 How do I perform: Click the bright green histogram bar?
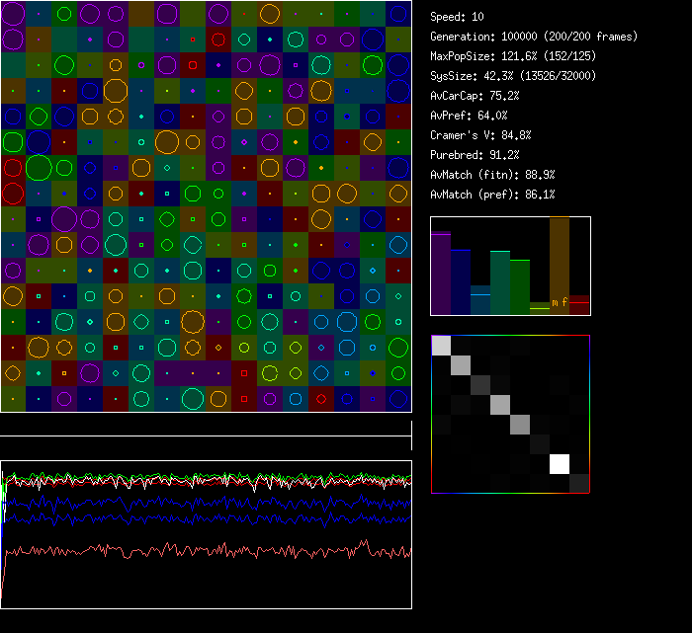[x=520, y=286]
